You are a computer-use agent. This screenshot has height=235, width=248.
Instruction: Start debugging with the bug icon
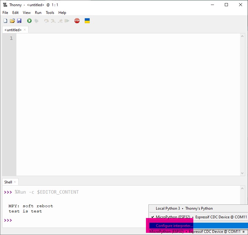(36, 20)
